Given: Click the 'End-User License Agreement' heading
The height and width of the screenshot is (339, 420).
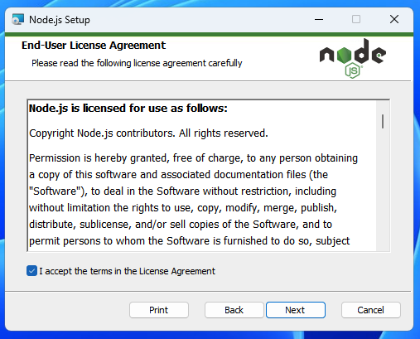Looking at the screenshot, I should click(94, 46).
